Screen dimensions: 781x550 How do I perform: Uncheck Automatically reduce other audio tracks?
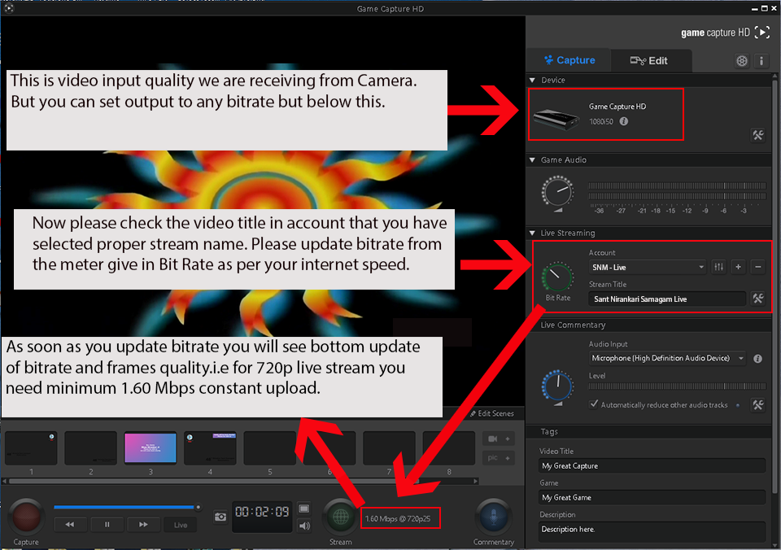pyautogui.click(x=593, y=404)
